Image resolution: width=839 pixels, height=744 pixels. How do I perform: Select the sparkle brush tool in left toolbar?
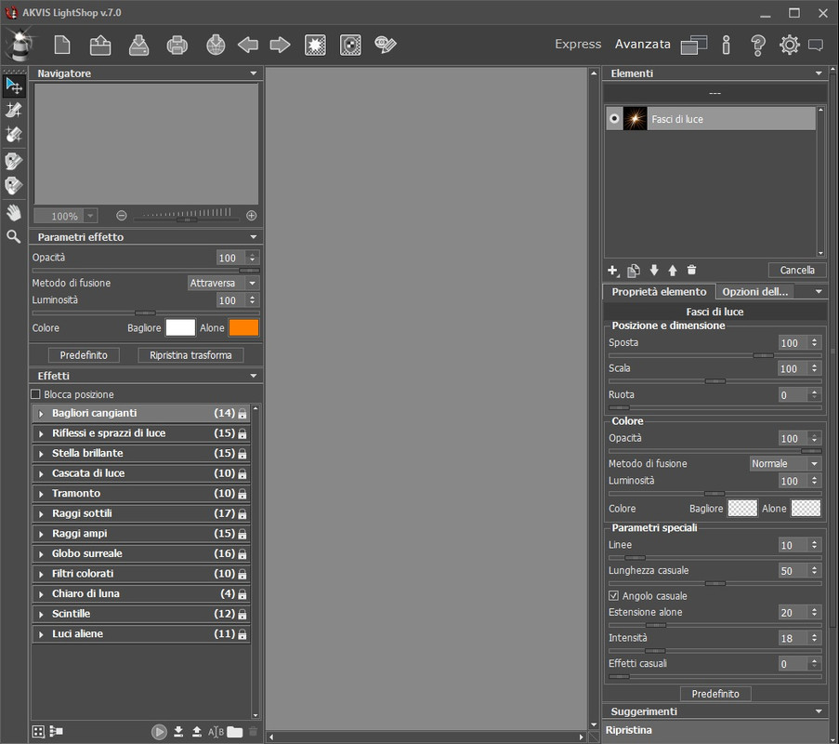pyautogui.click(x=14, y=110)
